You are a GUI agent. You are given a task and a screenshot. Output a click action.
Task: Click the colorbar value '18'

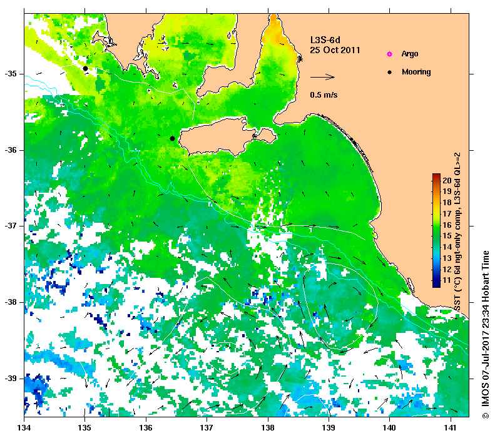click(x=447, y=203)
